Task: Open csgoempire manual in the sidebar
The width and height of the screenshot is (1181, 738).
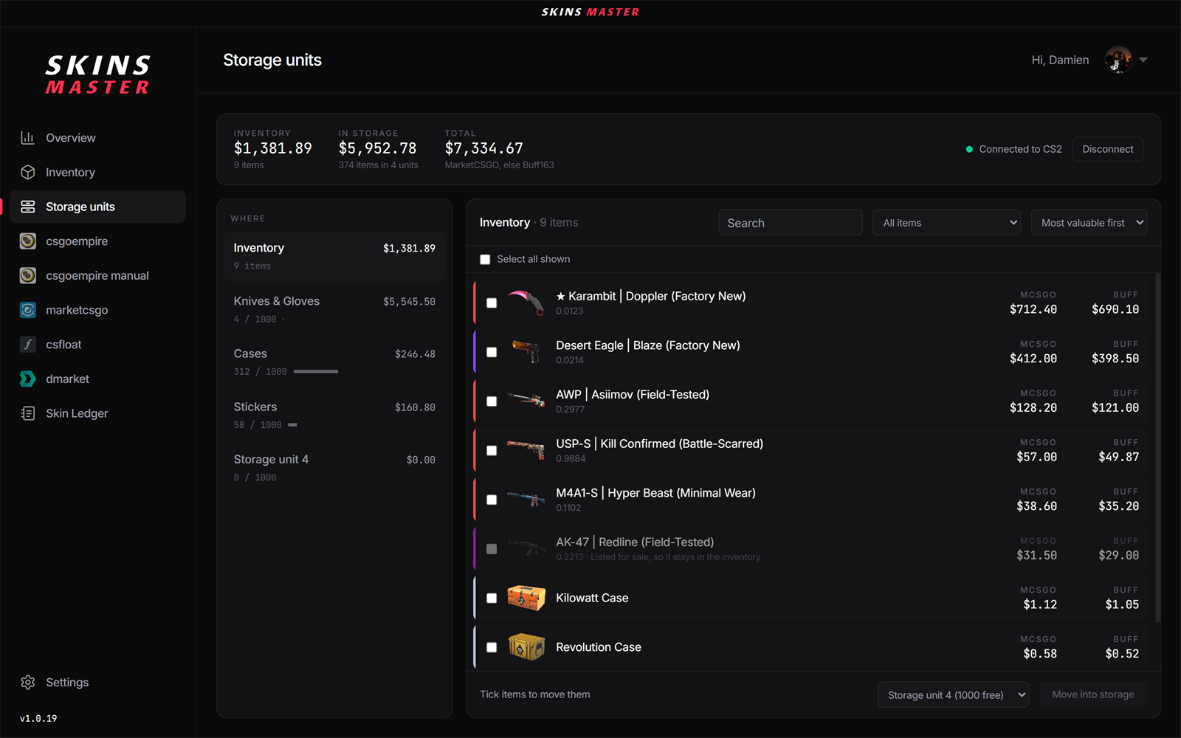Action: point(97,275)
